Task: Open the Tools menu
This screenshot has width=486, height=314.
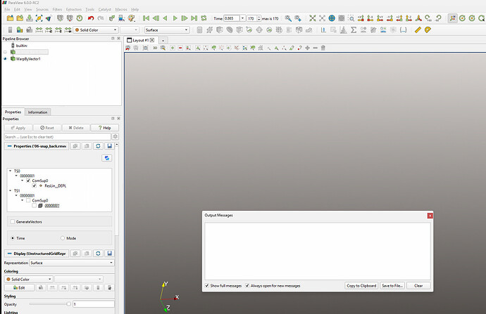Action: pyautogui.click(x=90, y=9)
